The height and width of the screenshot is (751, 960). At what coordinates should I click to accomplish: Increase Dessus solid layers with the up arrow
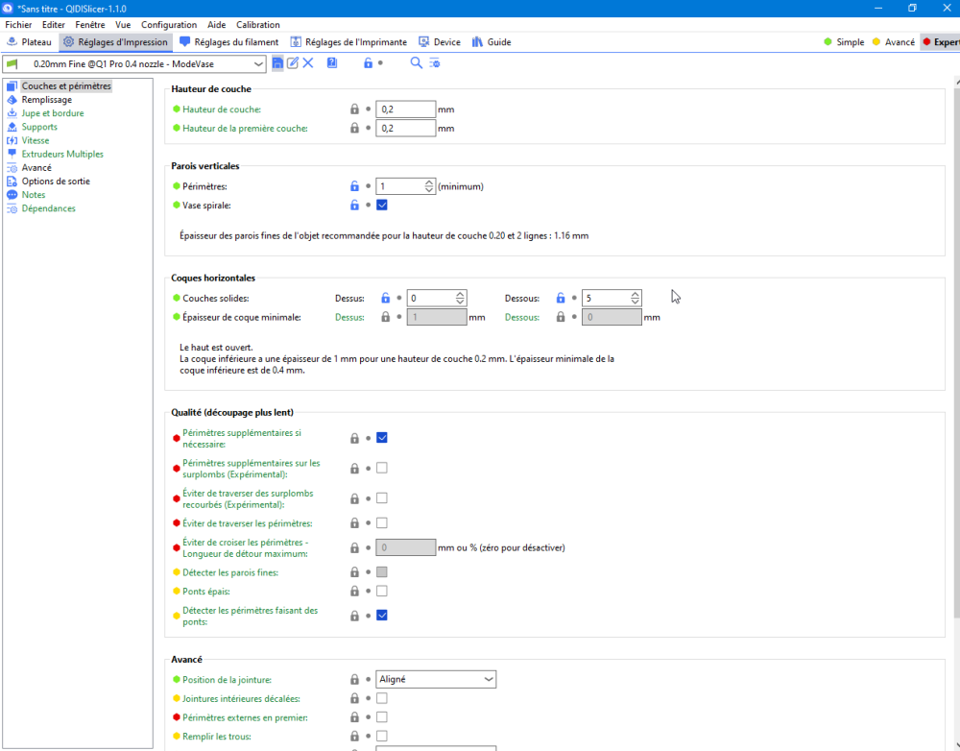pyautogui.click(x=461, y=295)
